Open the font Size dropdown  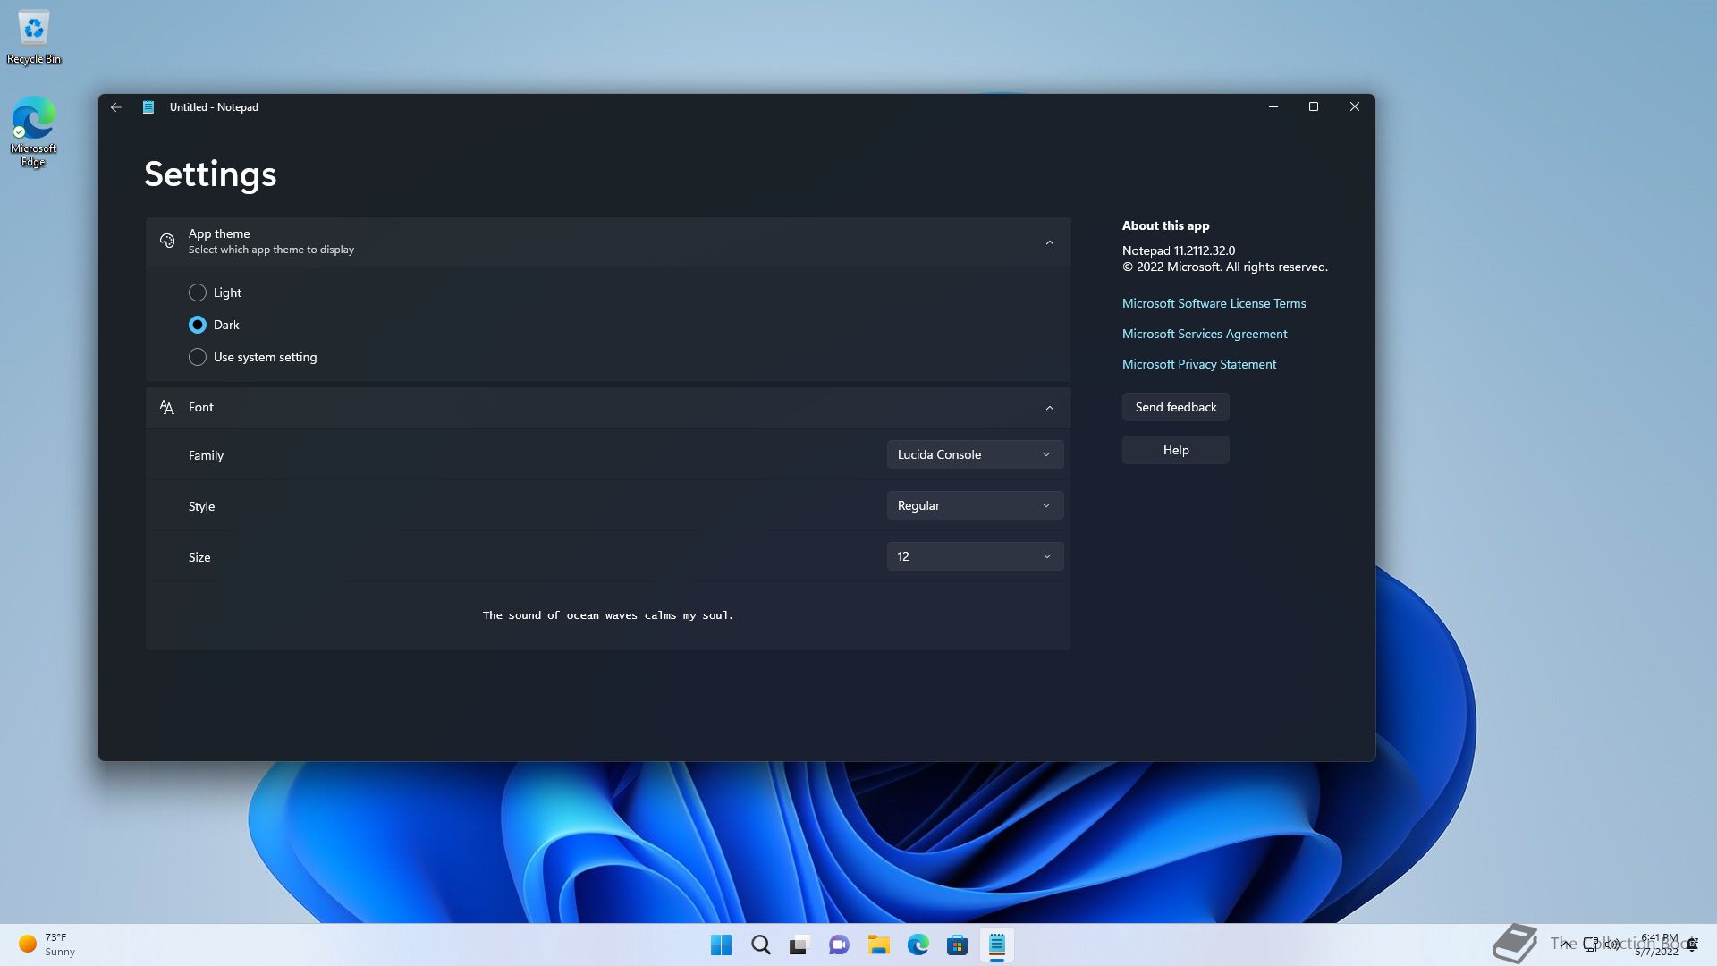point(975,556)
